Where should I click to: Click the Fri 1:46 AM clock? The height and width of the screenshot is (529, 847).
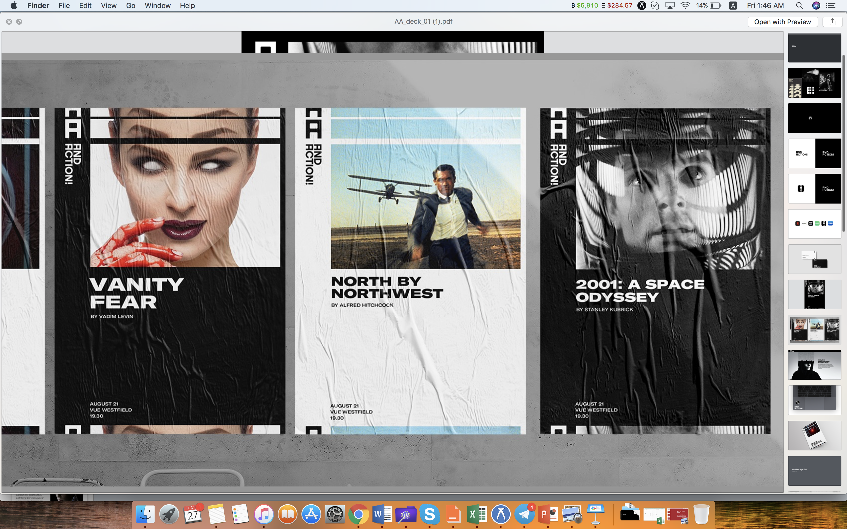765,6
